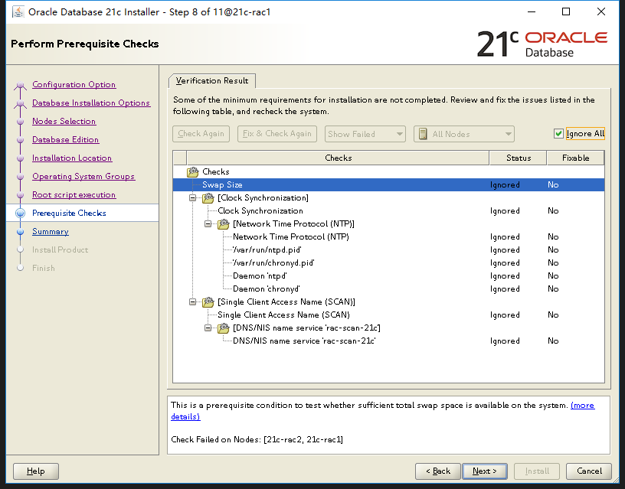
Task: Click the Checks root folder icon
Action: pyautogui.click(x=192, y=172)
